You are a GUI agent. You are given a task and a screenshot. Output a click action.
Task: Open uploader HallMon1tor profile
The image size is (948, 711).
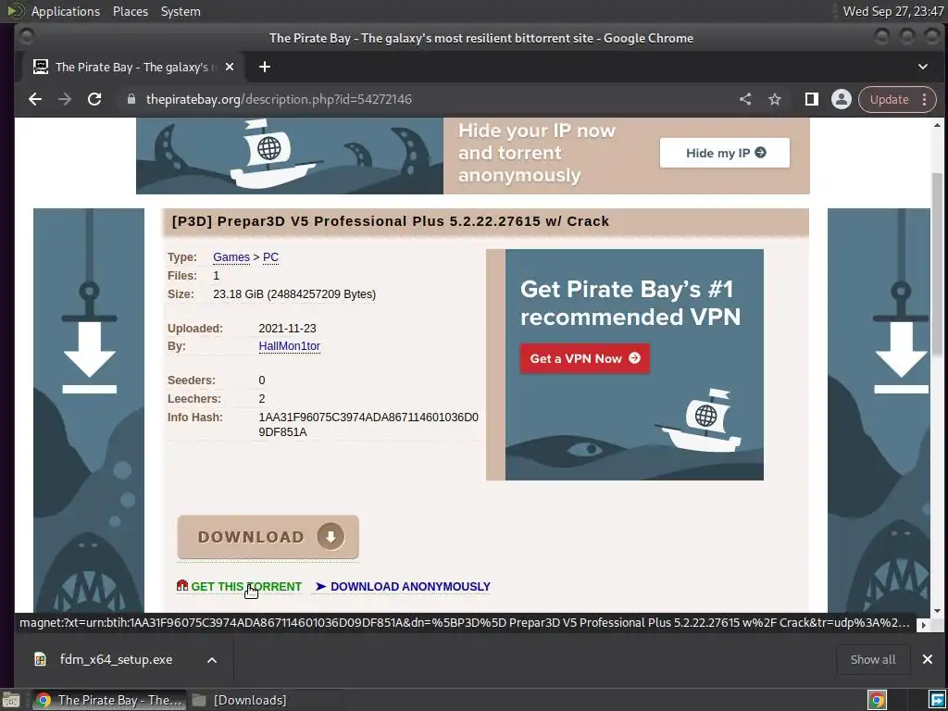[x=289, y=346]
